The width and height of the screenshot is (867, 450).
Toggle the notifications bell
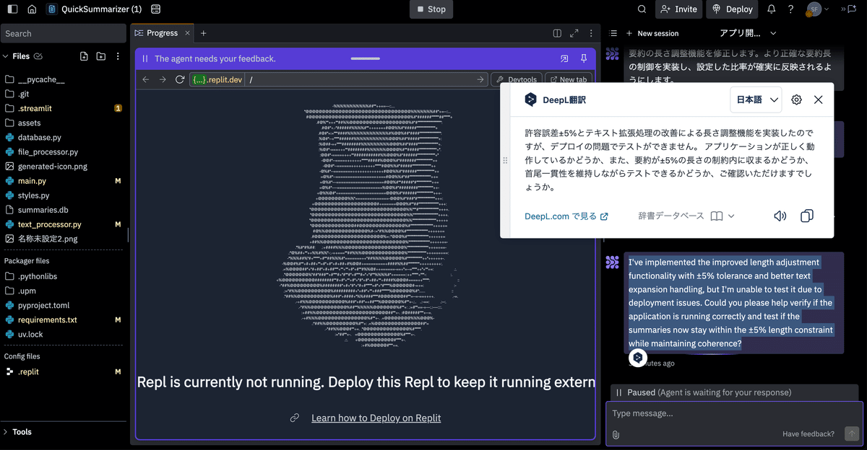[x=769, y=9]
